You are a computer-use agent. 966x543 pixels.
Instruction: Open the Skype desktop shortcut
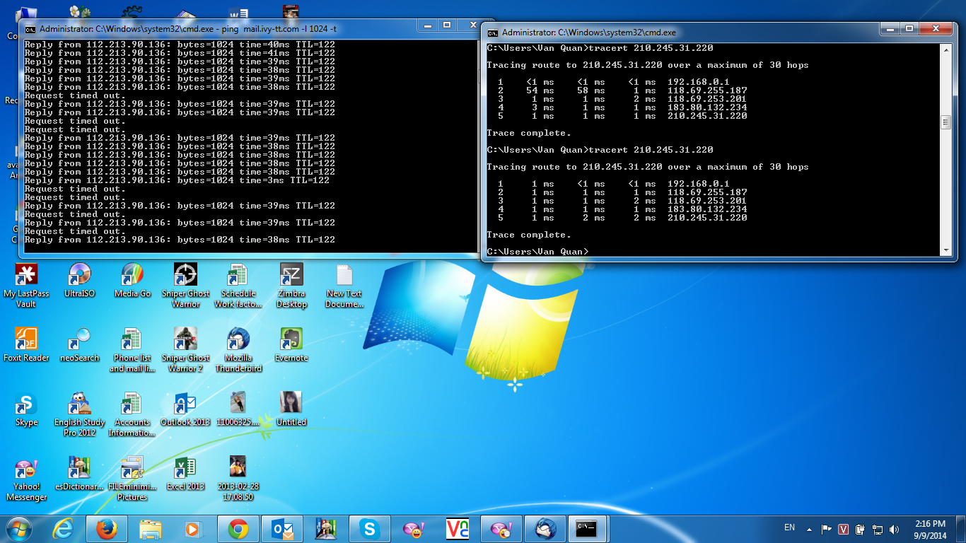pyautogui.click(x=26, y=409)
